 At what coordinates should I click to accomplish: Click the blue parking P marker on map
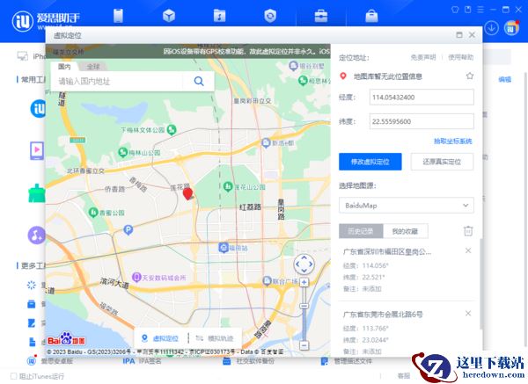128,230
